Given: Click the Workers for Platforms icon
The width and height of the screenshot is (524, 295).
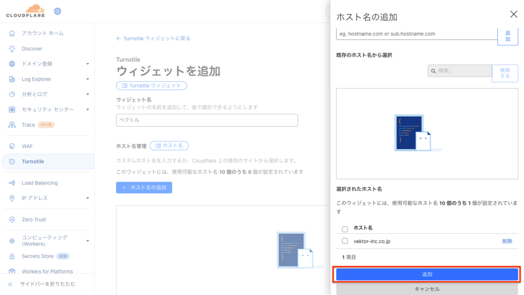Looking at the screenshot, I should [12, 272].
